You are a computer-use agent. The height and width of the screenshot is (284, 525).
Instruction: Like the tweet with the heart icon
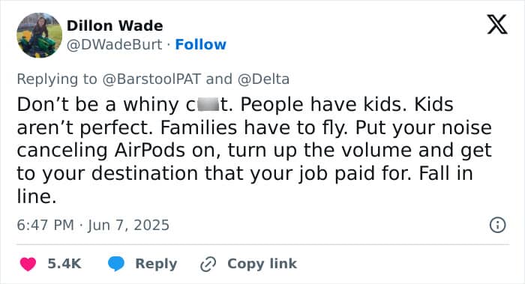28,264
